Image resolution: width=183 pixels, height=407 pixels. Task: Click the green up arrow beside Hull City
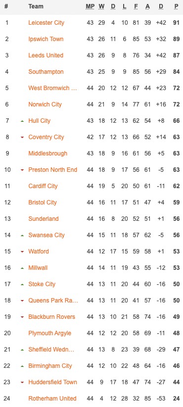coord(22,121)
